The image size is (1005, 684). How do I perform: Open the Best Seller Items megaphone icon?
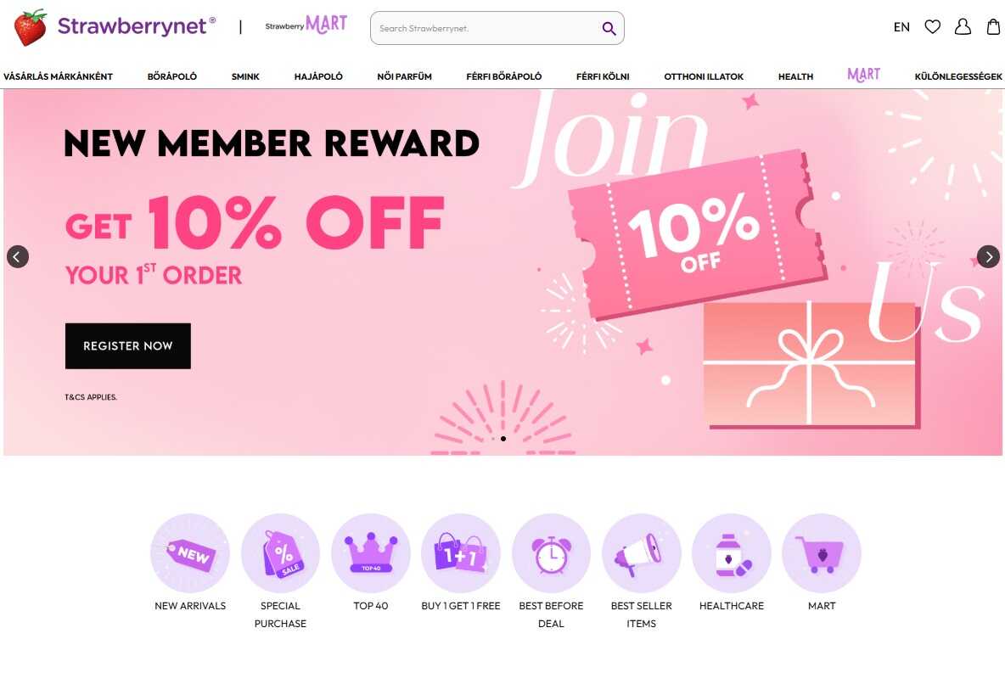click(642, 552)
